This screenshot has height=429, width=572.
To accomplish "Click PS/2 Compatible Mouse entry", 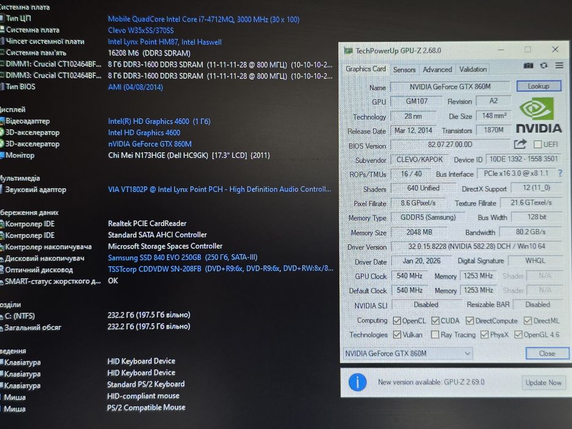I will point(147,408).
